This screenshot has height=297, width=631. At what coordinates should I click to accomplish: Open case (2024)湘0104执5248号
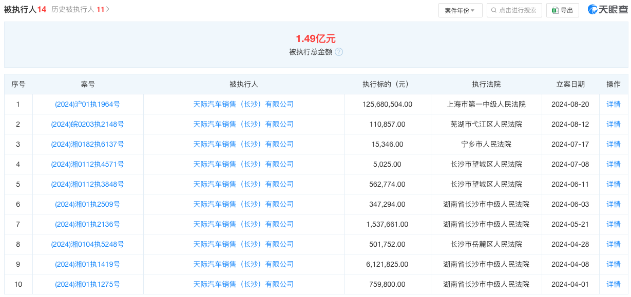pyautogui.click(x=87, y=244)
